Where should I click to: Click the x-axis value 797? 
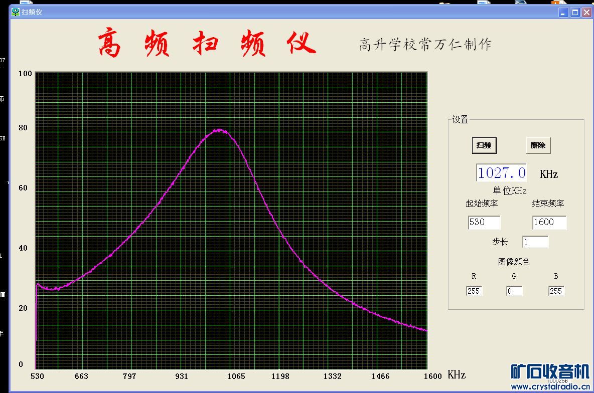[x=129, y=376]
